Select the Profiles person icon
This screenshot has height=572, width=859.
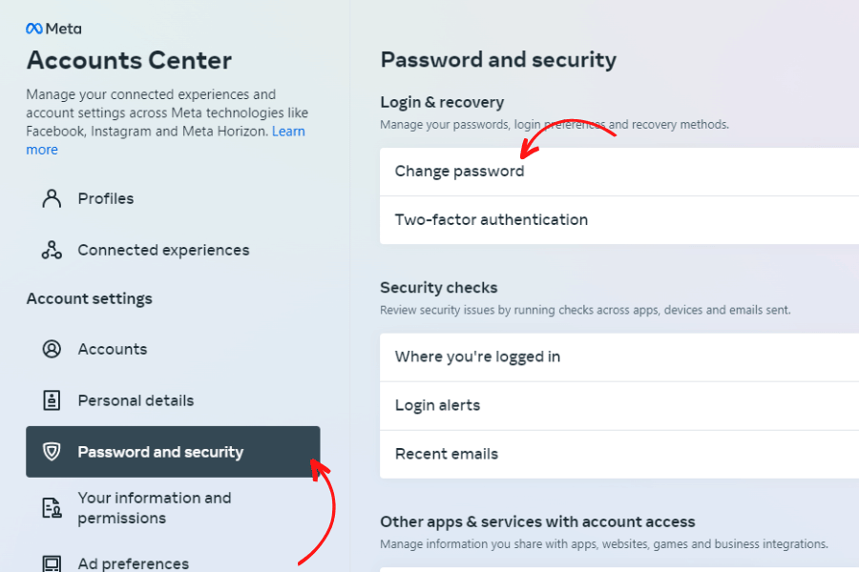click(51, 198)
